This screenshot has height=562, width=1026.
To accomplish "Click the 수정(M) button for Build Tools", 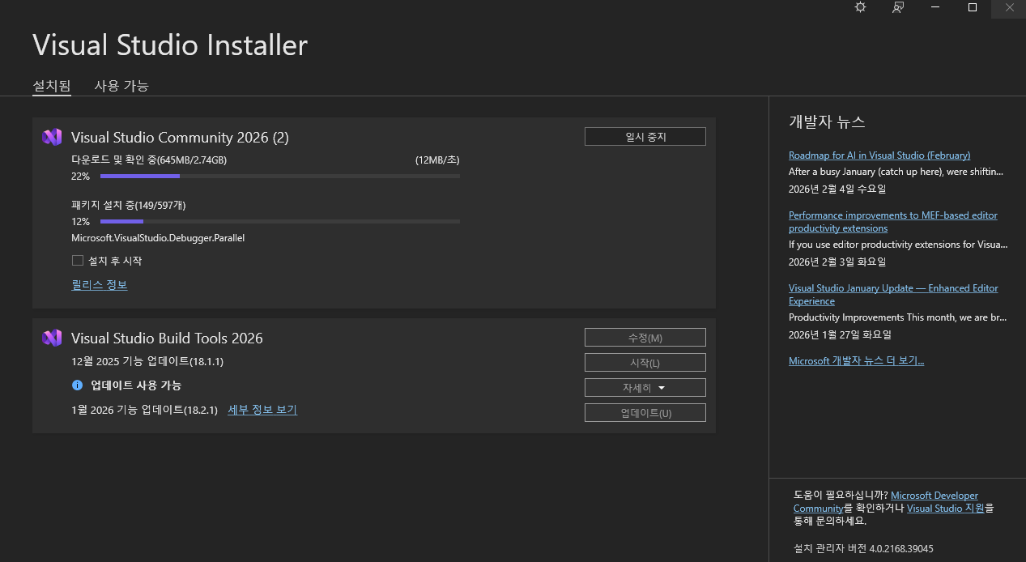I will click(x=645, y=338).
